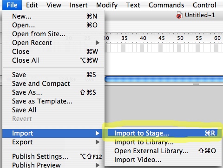The width and height of the screenshot is (223, 168).
Task: Open the Modify menu
Action: point(107,5)
